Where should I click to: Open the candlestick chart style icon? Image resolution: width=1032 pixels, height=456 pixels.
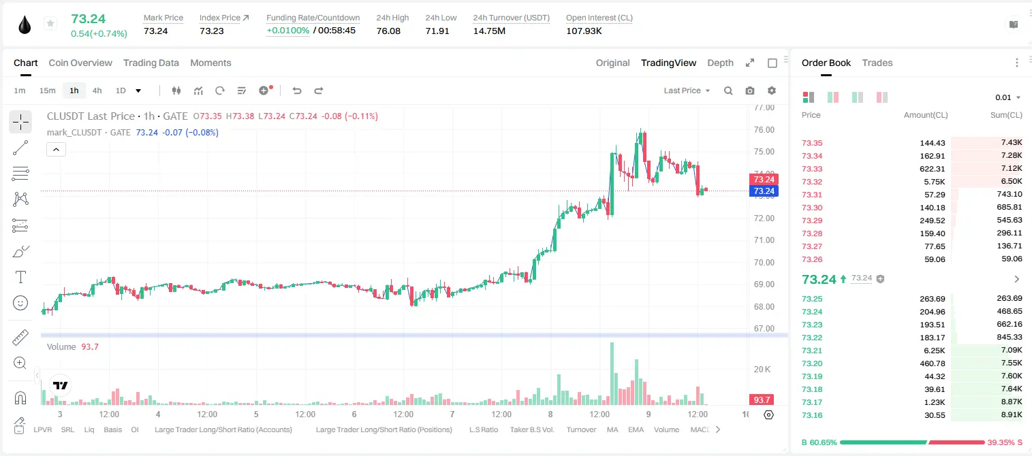click(x=176, y=91)
